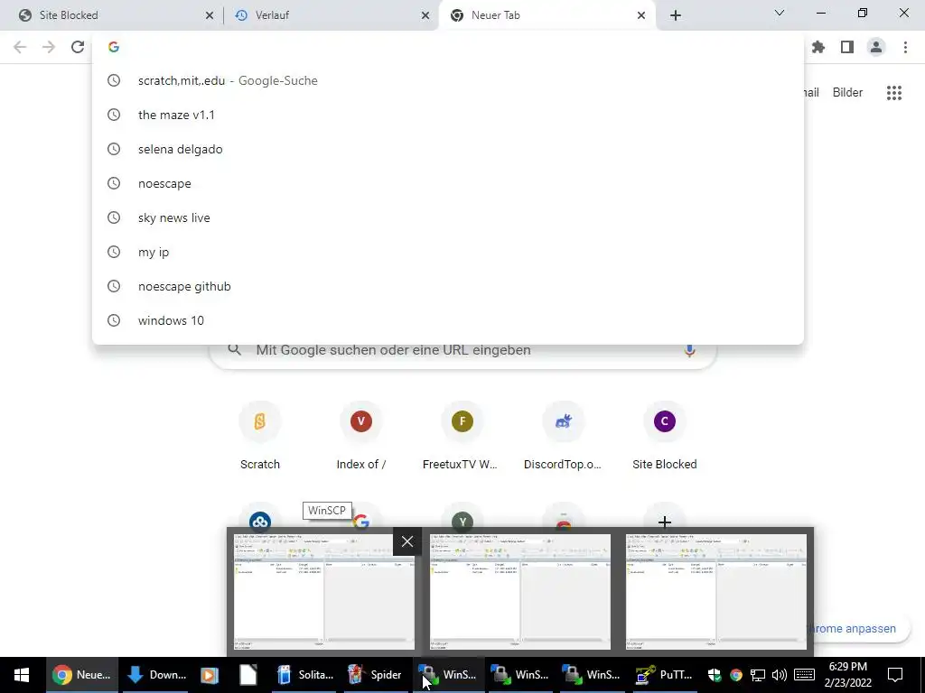
Task: Close the Verlauf tab
Action: coord(425,15)
